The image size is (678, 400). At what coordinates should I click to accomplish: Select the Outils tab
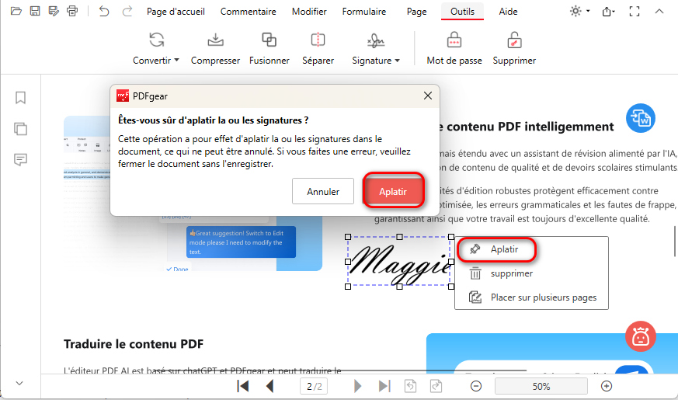[x=462, y=12]
